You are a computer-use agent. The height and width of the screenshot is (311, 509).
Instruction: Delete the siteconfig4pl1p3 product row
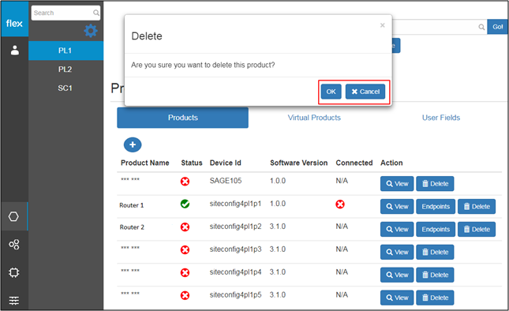coord(435,253)
